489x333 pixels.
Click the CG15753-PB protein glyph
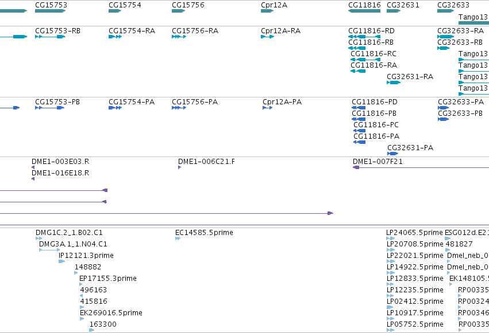click(x=50, y=108)
